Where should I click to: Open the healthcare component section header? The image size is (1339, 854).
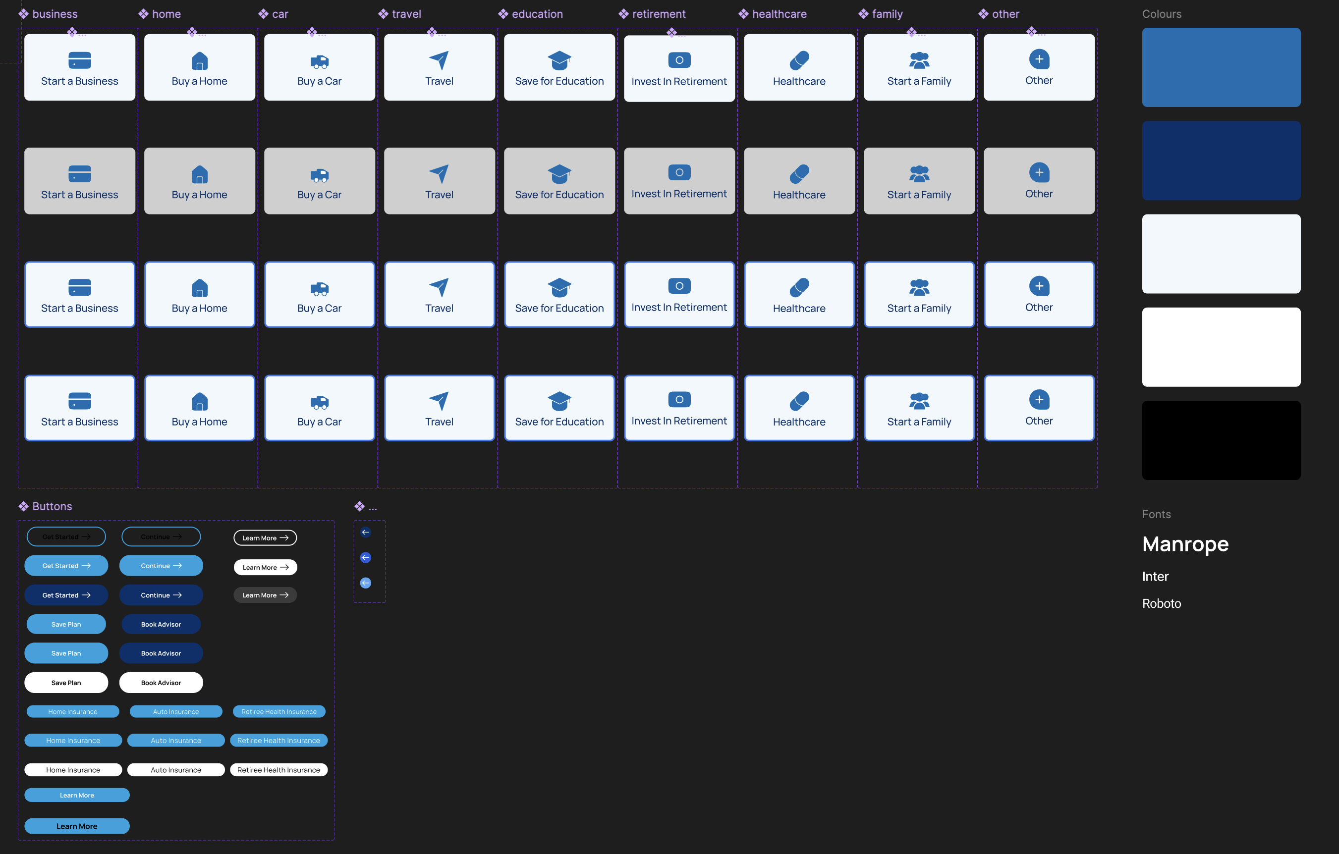778,13
